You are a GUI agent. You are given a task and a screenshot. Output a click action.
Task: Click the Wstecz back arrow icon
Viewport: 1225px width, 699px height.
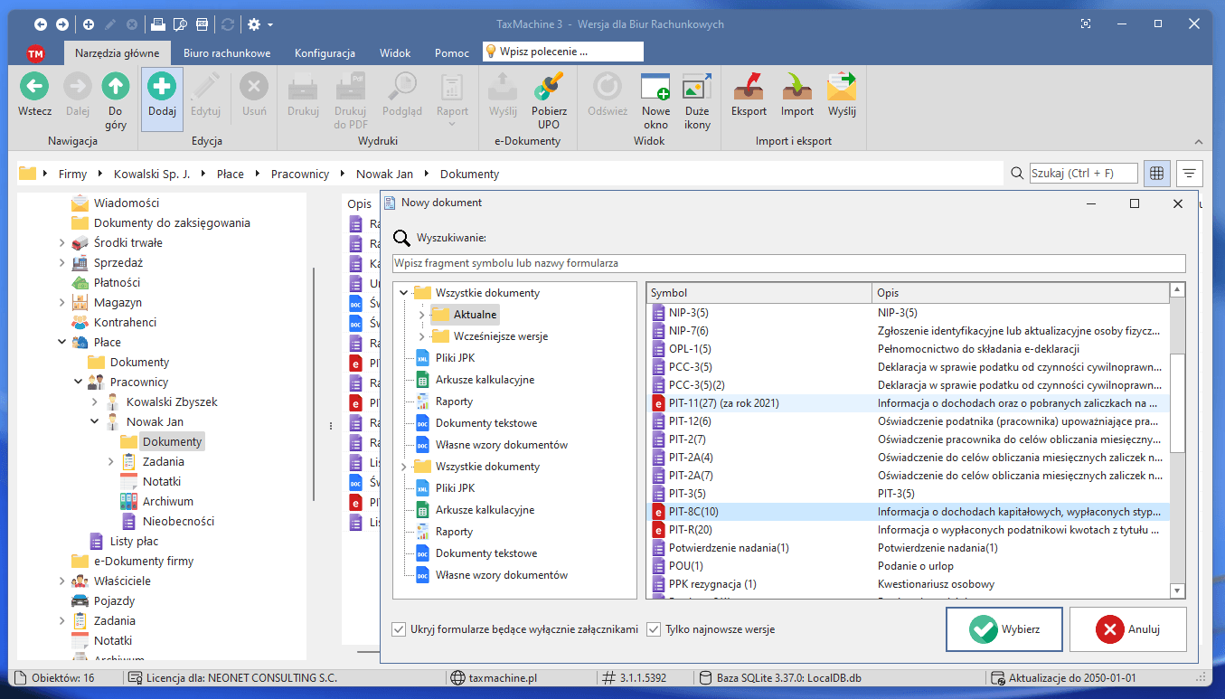click(34, 87)
